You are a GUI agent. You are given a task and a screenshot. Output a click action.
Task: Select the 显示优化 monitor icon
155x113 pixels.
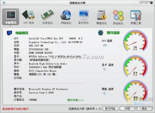[x=84, y=15]
